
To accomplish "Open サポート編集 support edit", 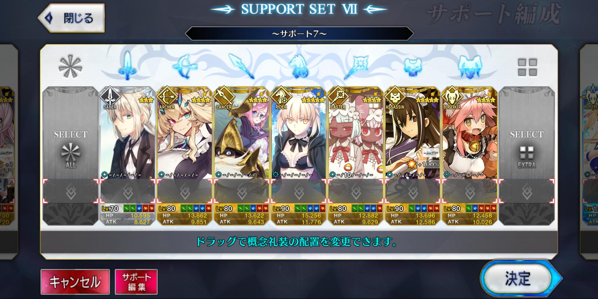I will (136, 282).
